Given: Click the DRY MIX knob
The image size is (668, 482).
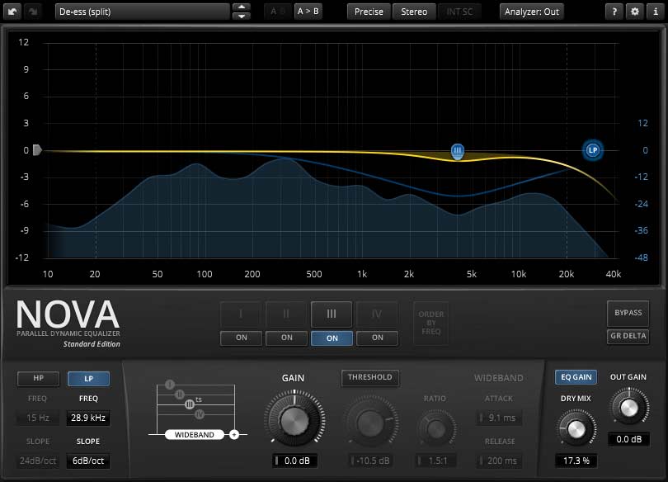Looking at the screenshot, I should tap(576, 429).
